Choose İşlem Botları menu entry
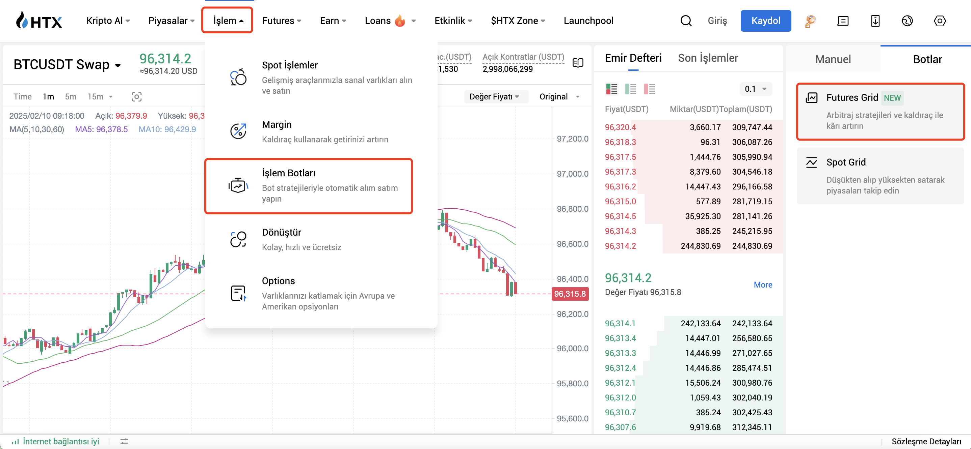Screen dimensions: 971x449 click(x=308, y=186)
